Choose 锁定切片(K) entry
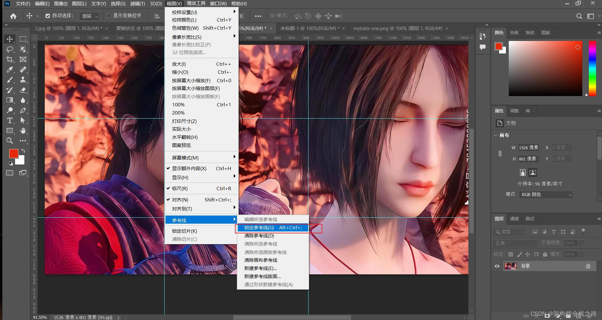 coord(202,231)
